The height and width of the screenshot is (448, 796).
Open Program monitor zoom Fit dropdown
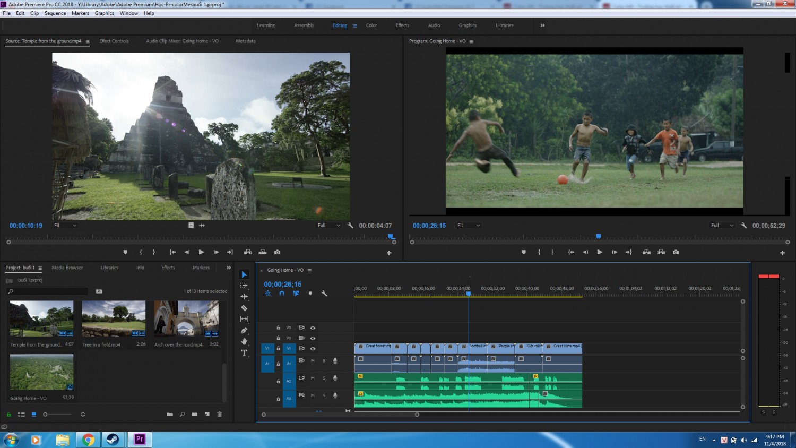click(468, 226)
